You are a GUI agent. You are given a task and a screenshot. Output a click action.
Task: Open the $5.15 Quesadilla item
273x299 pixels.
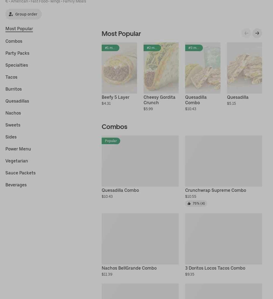pos(244,68)
